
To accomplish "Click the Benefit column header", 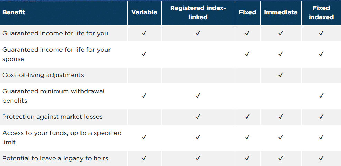I will pos(14,12).
